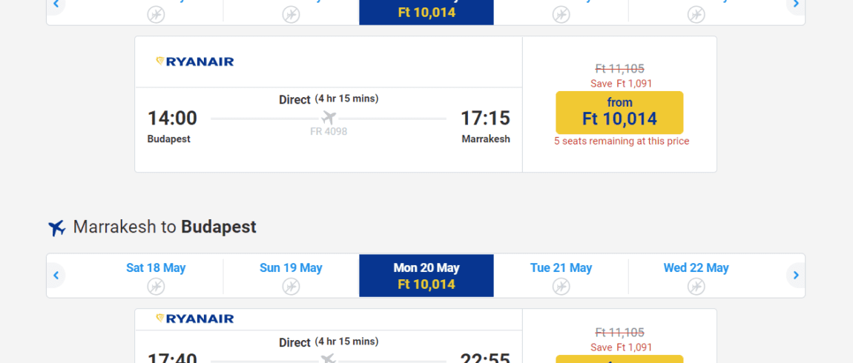Screen dimensions: 853x363
Task: Click the no-flight icon under Sun 19 May
Action: click(291, 286)
